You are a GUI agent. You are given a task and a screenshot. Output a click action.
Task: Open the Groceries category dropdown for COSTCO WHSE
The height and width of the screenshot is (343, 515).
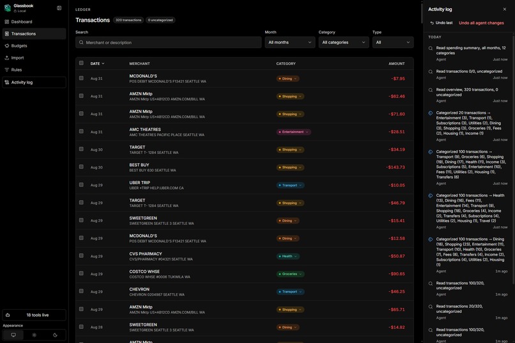coord(290,274)
